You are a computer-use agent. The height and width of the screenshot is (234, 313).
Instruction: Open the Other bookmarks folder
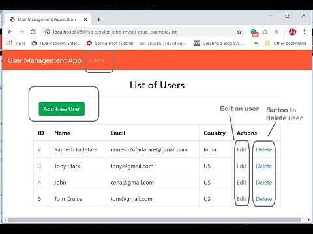pos(286,44)
